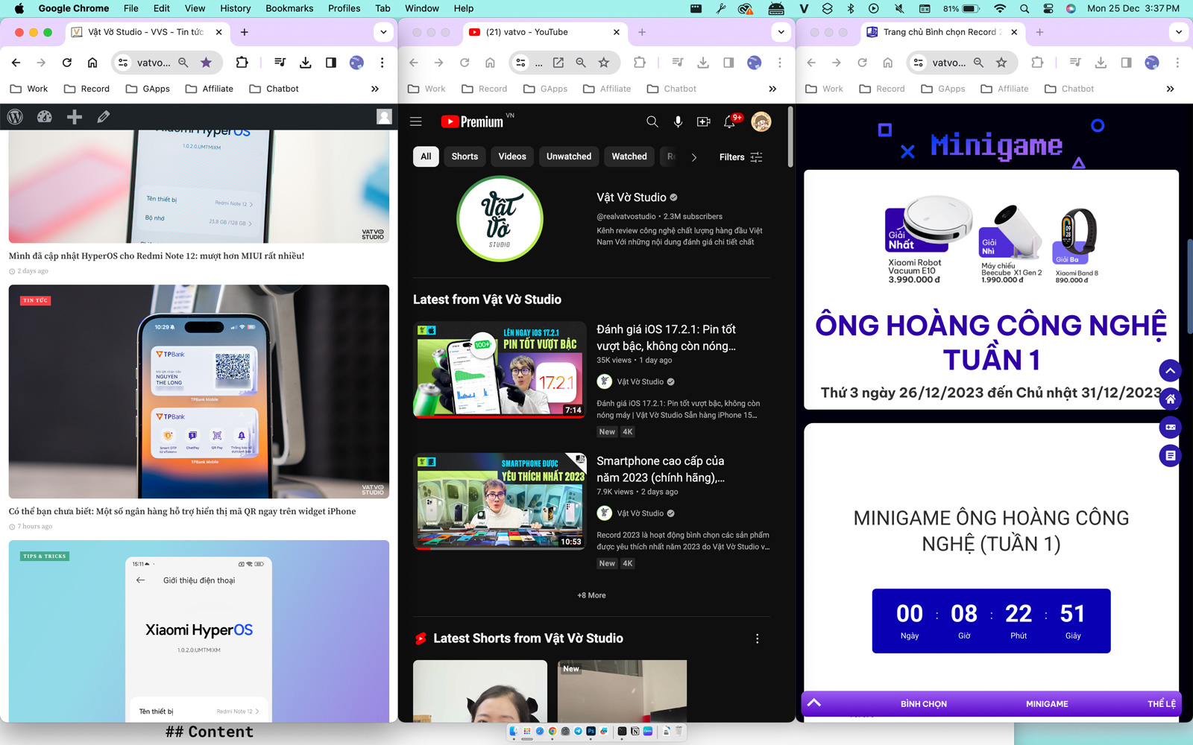Select the Watched filter chip

[629, 156]
